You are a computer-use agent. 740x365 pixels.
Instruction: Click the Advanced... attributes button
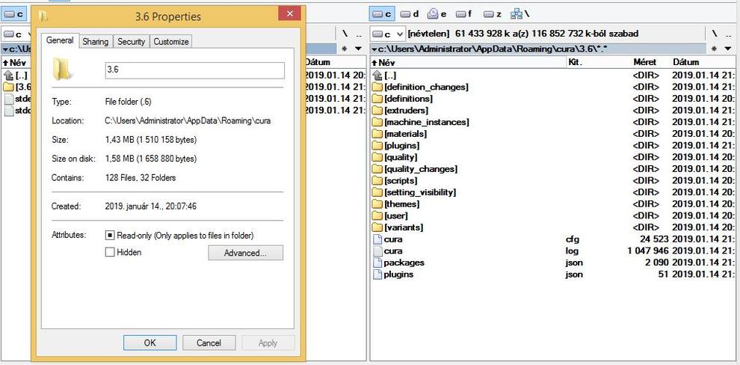point(245,253)
